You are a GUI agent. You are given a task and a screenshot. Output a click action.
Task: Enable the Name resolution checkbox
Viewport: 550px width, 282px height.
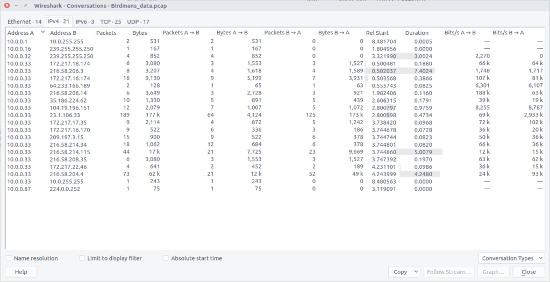pyautogui.click(x=9, y=258)
